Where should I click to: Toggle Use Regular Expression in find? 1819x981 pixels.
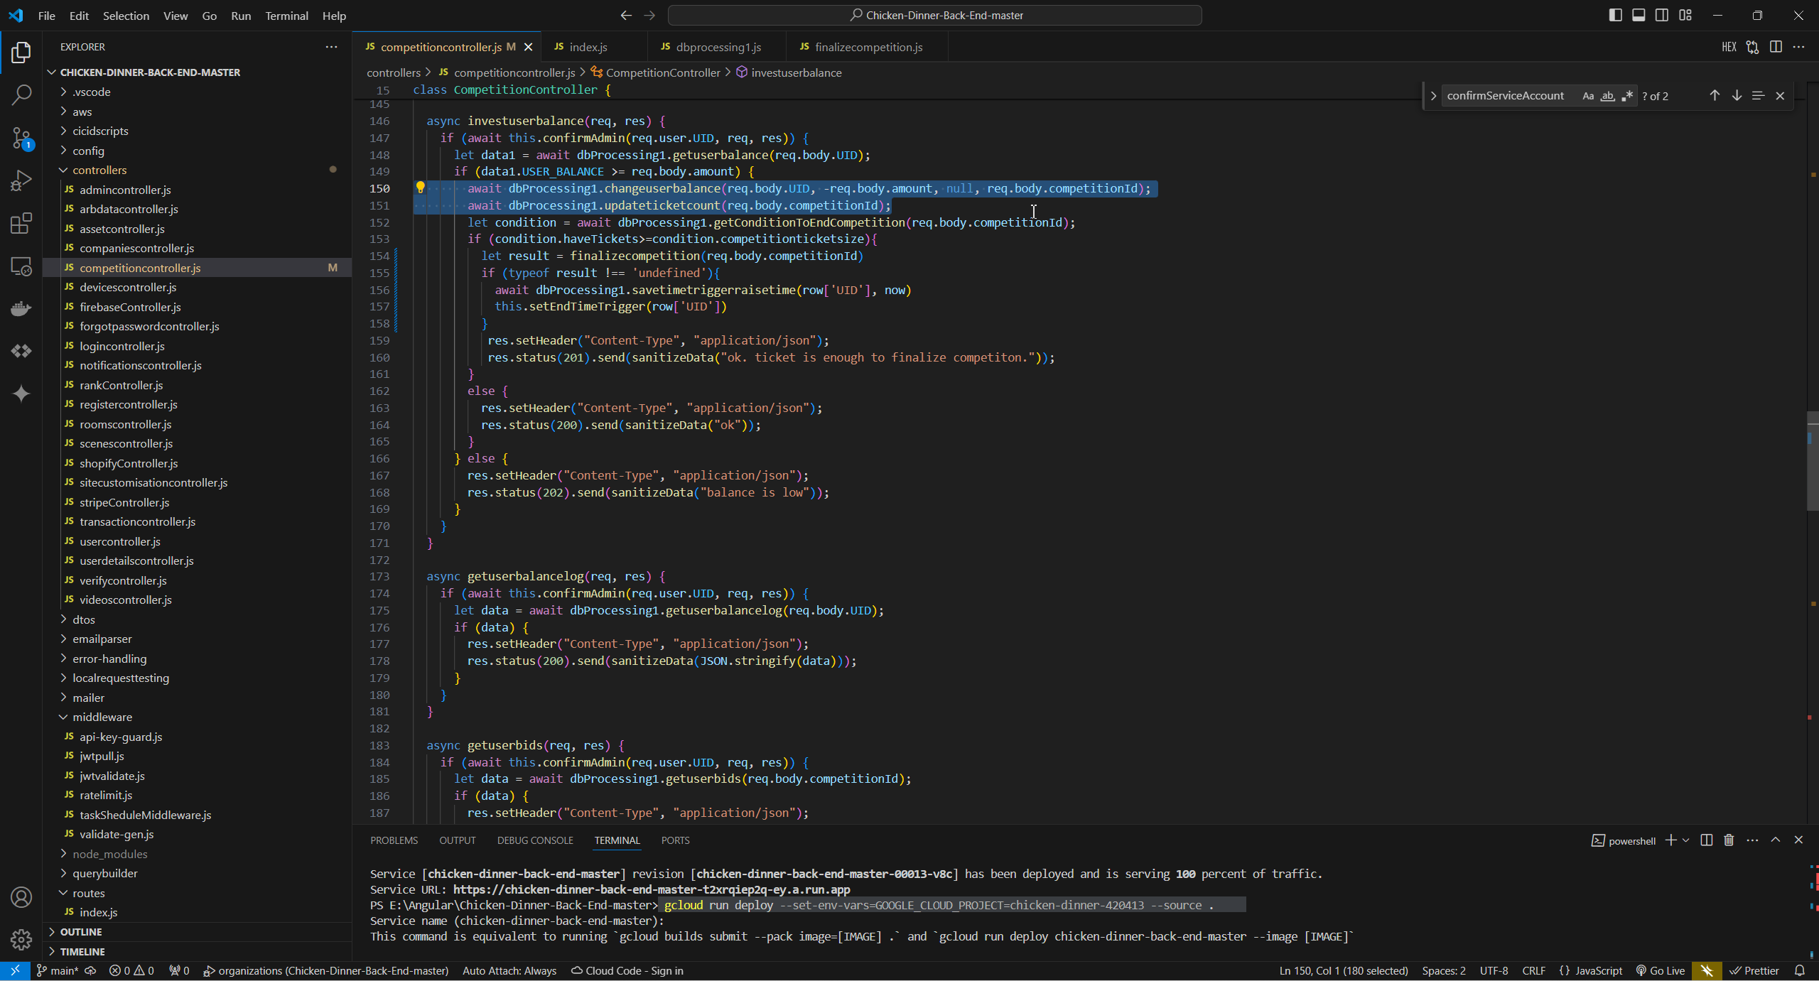1627,96
